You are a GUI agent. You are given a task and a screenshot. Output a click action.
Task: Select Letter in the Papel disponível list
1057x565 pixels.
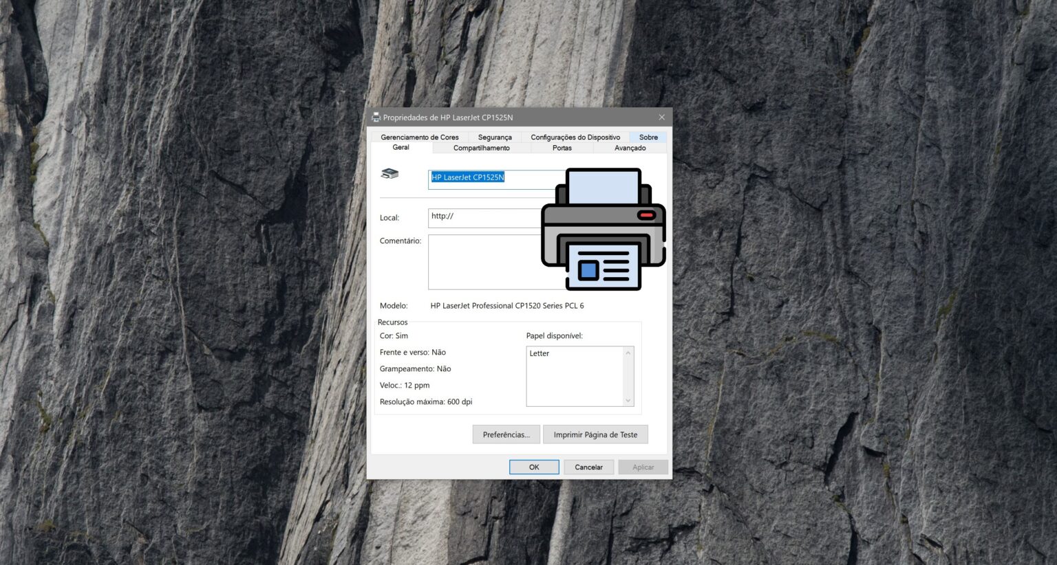pos(540,353)
